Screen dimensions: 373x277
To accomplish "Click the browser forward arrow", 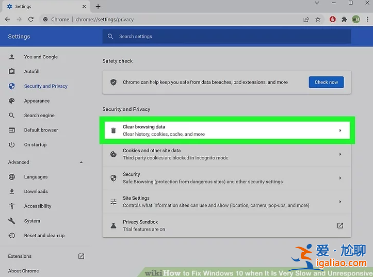I will [19, 19].
